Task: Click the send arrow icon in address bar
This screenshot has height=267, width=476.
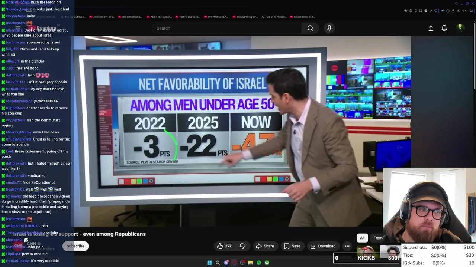Action: [x=431, y=11]
